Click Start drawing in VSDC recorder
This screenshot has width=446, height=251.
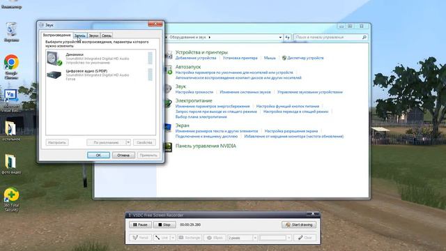click(x=299, y=225)
